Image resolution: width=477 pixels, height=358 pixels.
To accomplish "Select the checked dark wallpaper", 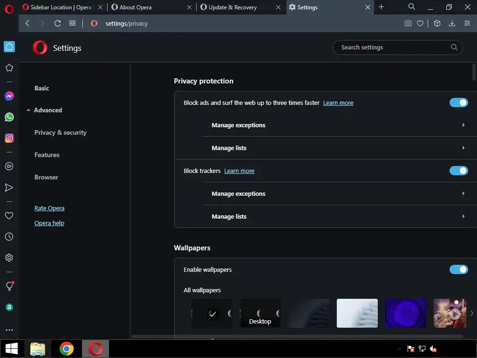I will (x=212, y=313).
